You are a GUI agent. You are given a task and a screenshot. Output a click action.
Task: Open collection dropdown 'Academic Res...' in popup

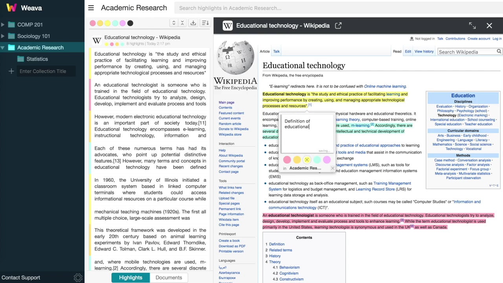pyautogui.click(x=305, y=168)
